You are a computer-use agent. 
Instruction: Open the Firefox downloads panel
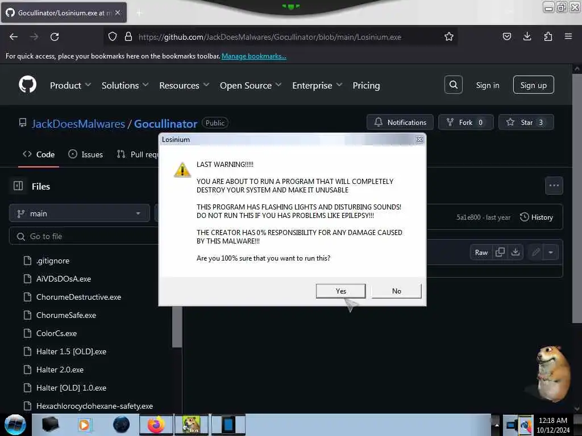coord(527,37)
